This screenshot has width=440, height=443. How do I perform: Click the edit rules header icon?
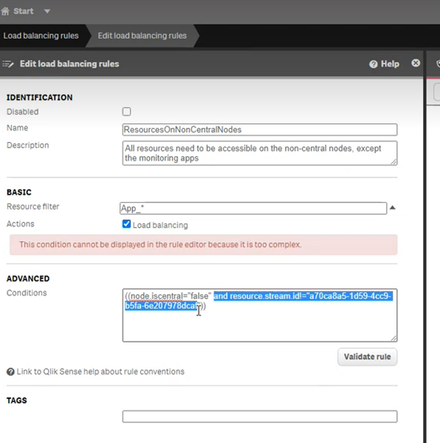[8, 64]
